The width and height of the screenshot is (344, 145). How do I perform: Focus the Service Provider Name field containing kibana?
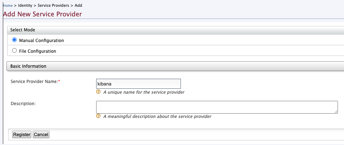click(x=138, y=84)
